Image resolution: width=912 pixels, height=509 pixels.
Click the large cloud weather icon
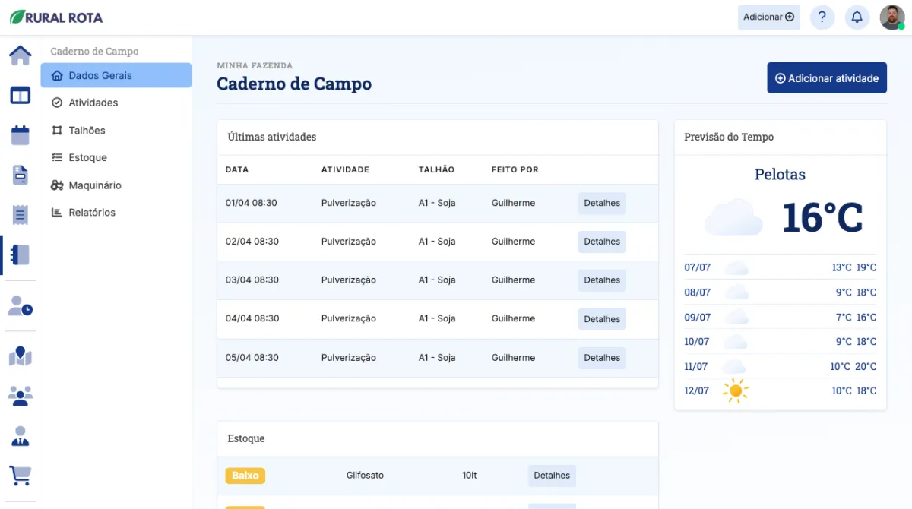[x=733, y=217]
